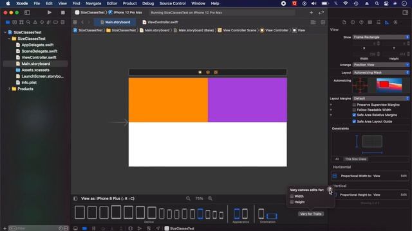Check Follow Readable Width
The image size is (412, 231).
click(x=354, y=110)
